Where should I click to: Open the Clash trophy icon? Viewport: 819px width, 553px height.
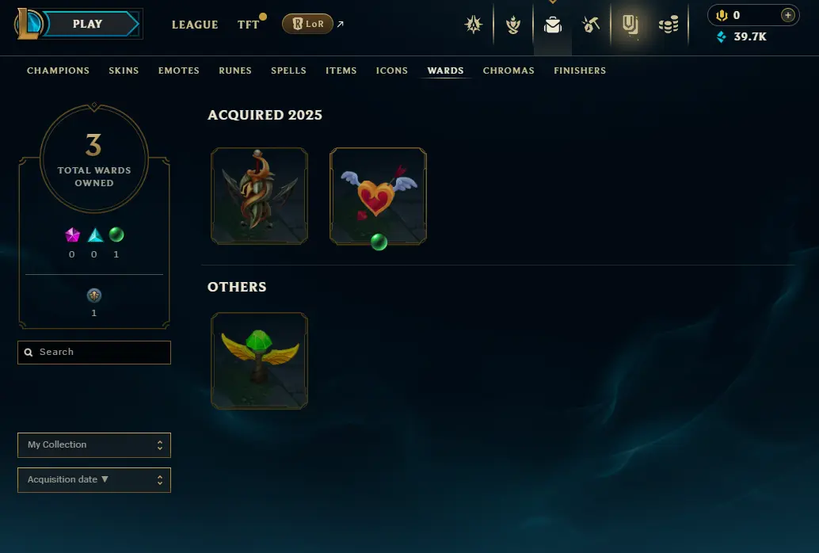tap(513, 25)
